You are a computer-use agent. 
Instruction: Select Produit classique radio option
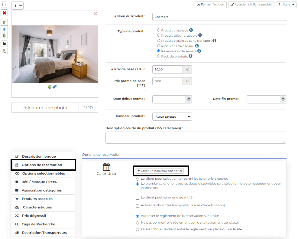point(159,30)
